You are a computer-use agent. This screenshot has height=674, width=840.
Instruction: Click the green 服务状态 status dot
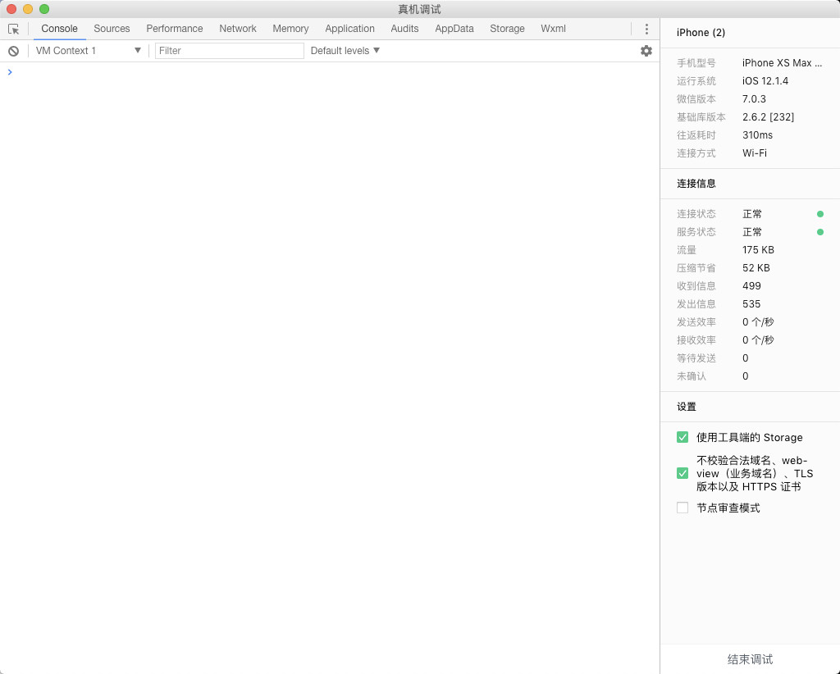(820, 232)
